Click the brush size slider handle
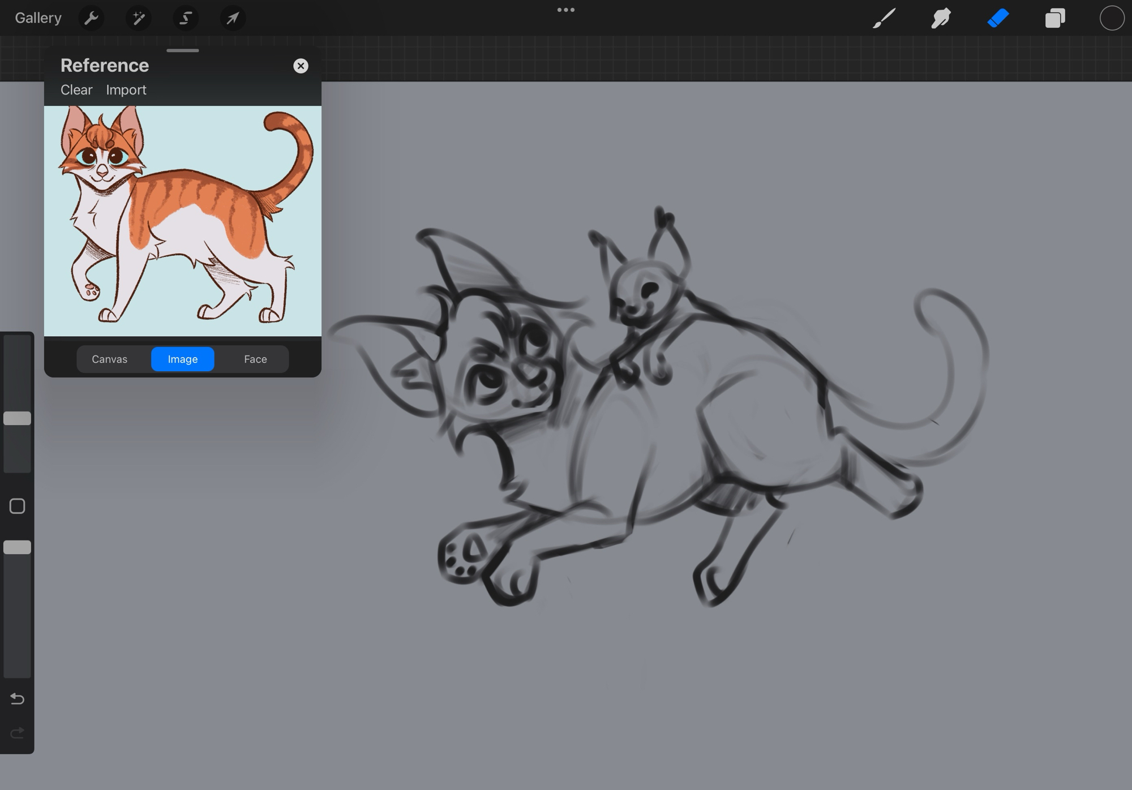 pos(17,418)
